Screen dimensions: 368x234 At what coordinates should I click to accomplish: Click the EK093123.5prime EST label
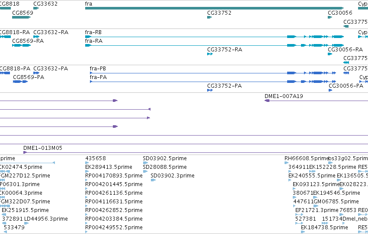[x=316, y=184]
